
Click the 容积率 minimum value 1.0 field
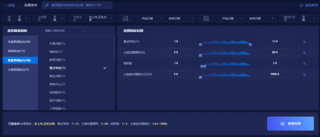176,63
